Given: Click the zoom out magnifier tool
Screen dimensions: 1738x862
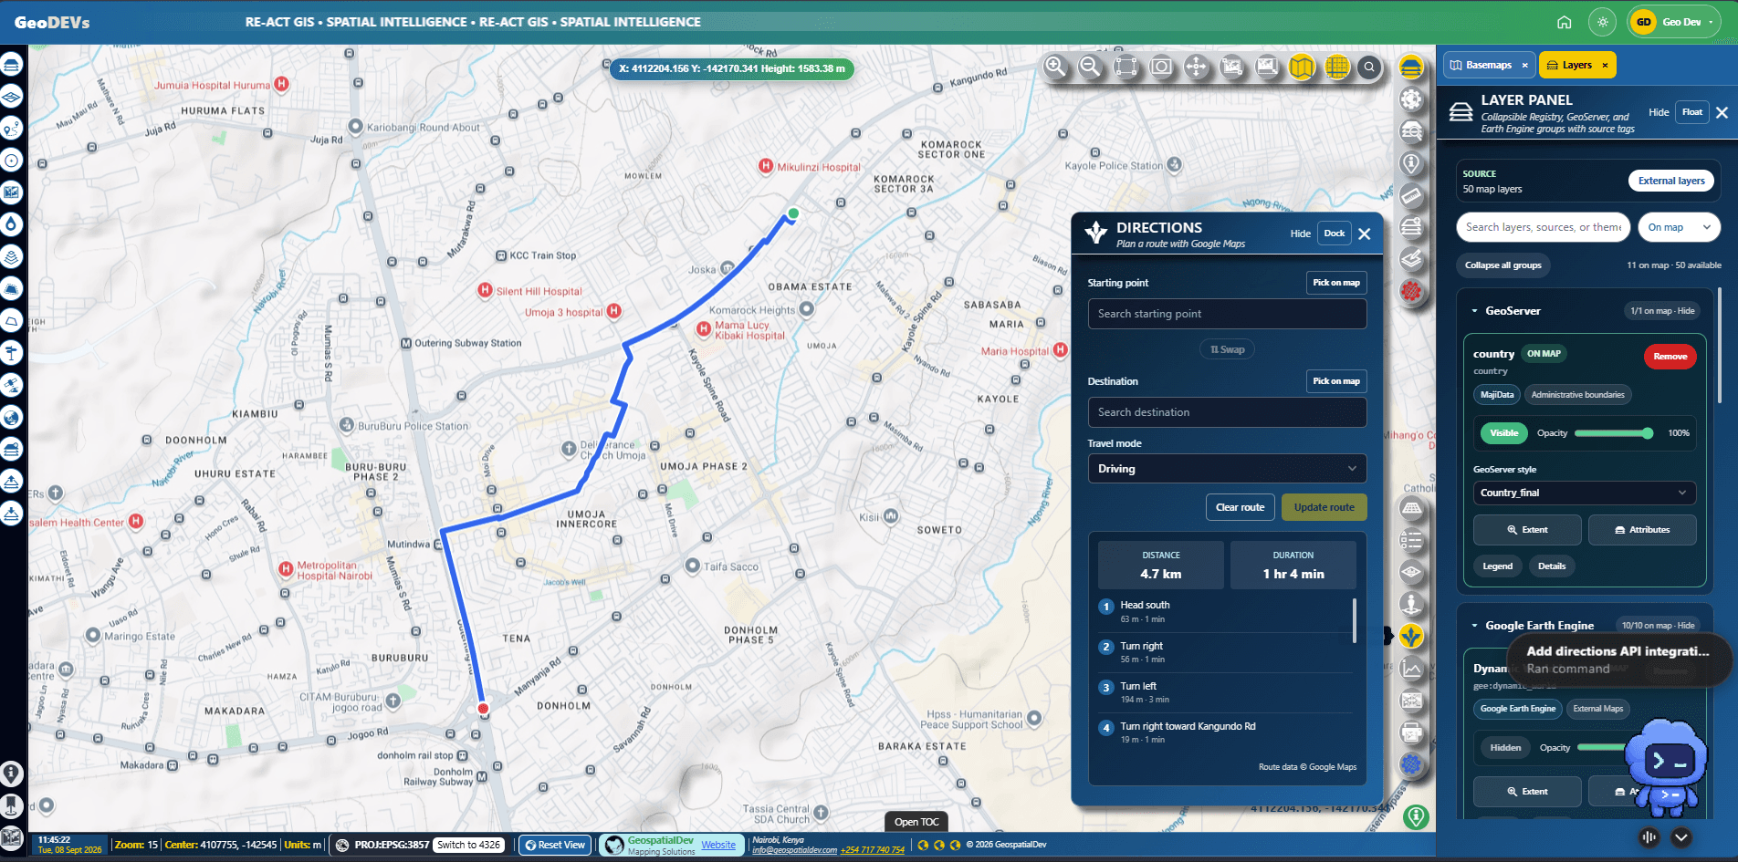Looking at the screenshot, I should 1090,67.
